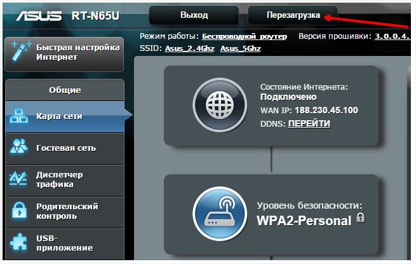Screen dimensions: 416x264
Task: Click the globe Internet status icon
Action: (219, 105)
